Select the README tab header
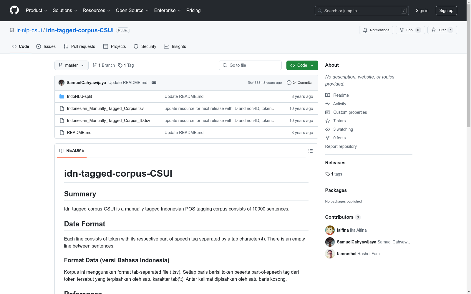This screenshot has height=294, width=471. (x=72, y=151)
